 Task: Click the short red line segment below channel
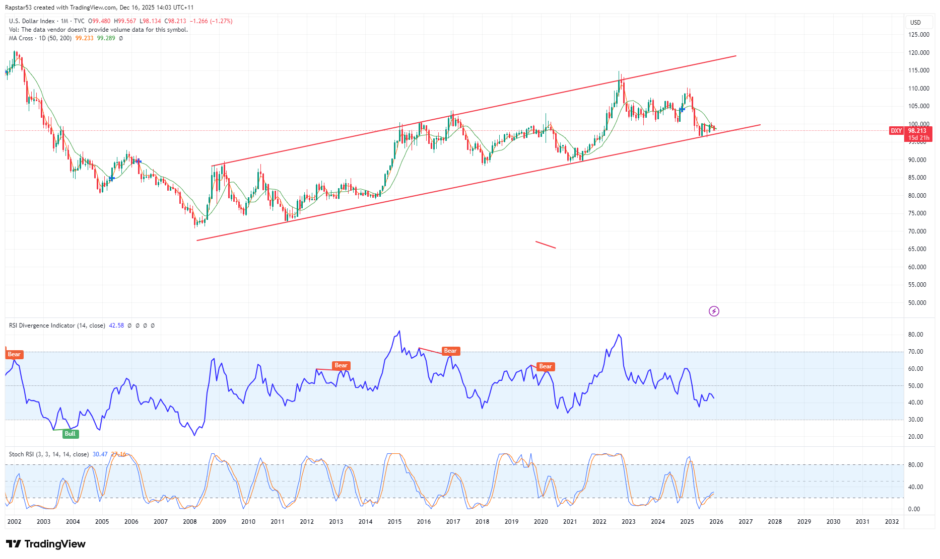click(546, 245)
